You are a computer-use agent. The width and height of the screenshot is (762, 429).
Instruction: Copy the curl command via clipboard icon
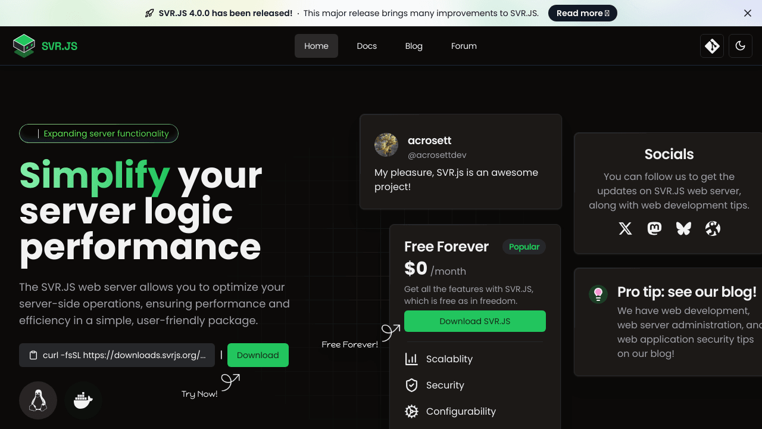[x=33, y=355]
